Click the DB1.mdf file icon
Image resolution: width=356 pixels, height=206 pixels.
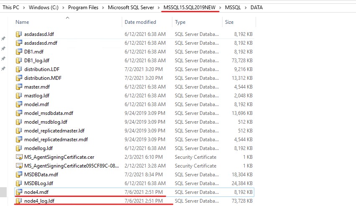coord(19,52)
